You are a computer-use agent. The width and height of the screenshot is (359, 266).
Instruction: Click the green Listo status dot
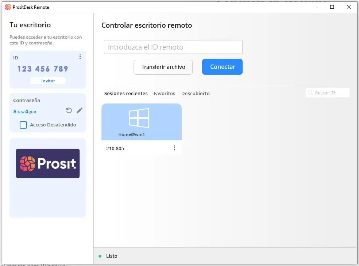pos(100,256)
